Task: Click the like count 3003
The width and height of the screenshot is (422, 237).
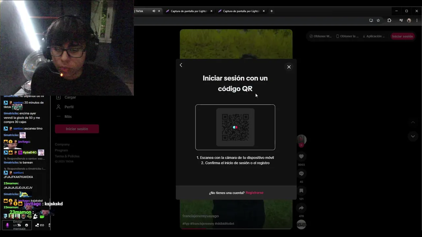Action: 301,165
